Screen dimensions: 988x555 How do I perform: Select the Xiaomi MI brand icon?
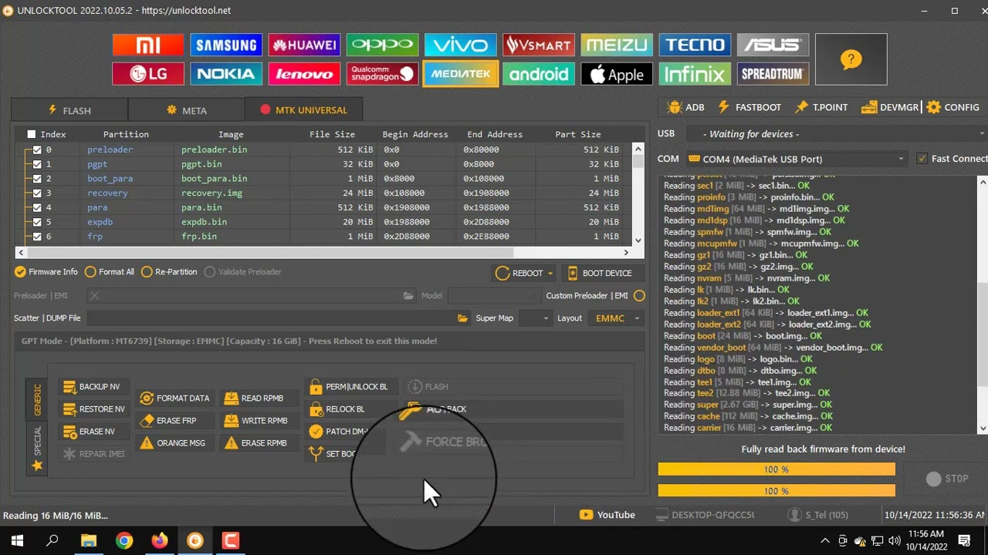tap(148, 45)
